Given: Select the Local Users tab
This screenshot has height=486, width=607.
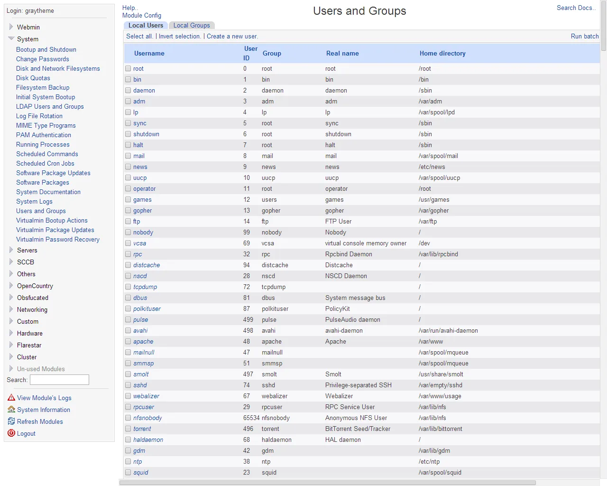Looking at the screenshot, I should point(145,25).
